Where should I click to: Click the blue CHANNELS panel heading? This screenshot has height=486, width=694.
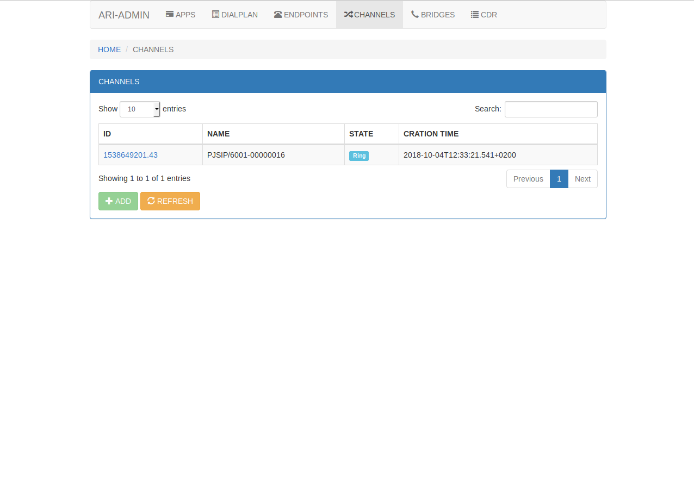[348, 82]
